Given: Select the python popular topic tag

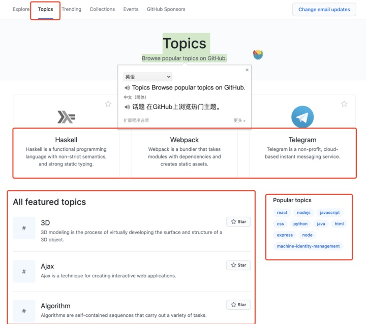Looking at the screenshot, I should coord(300,223).
